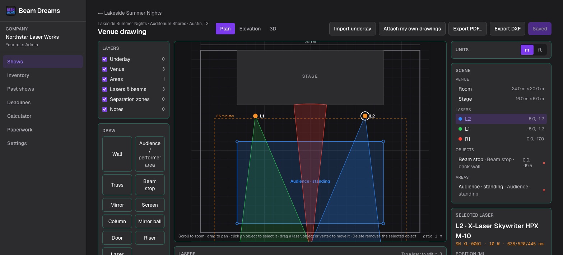Click the Import underlay button
The image size is (563, 255).
click(x=353, y=29)
